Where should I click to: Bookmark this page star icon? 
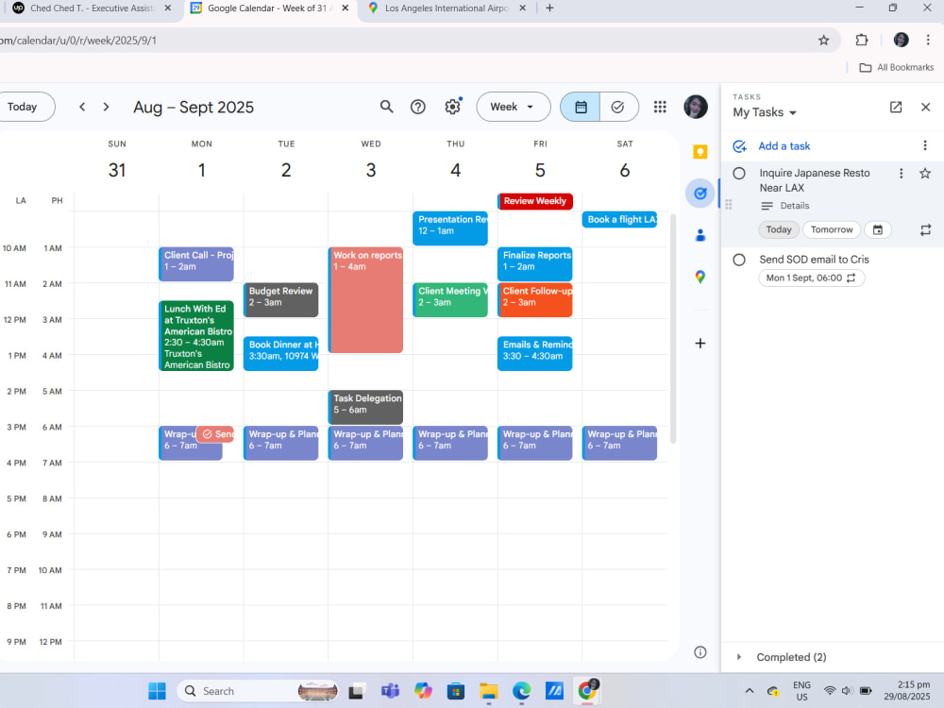(x=823, y=41)
